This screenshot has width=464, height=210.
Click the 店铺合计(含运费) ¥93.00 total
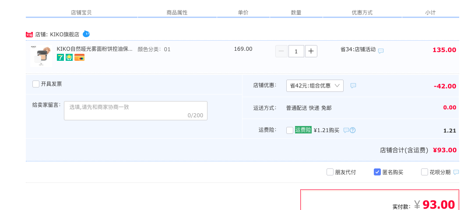click(418, 150)
